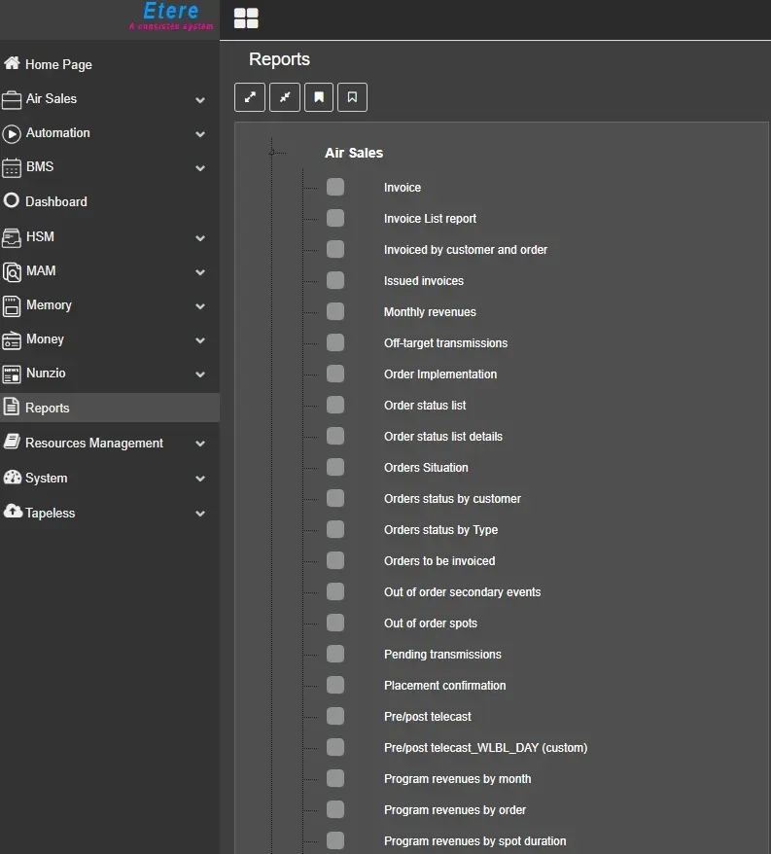Open Program revenues by month report
This screenshot has height=854, width=771.
tap(457, 779)
